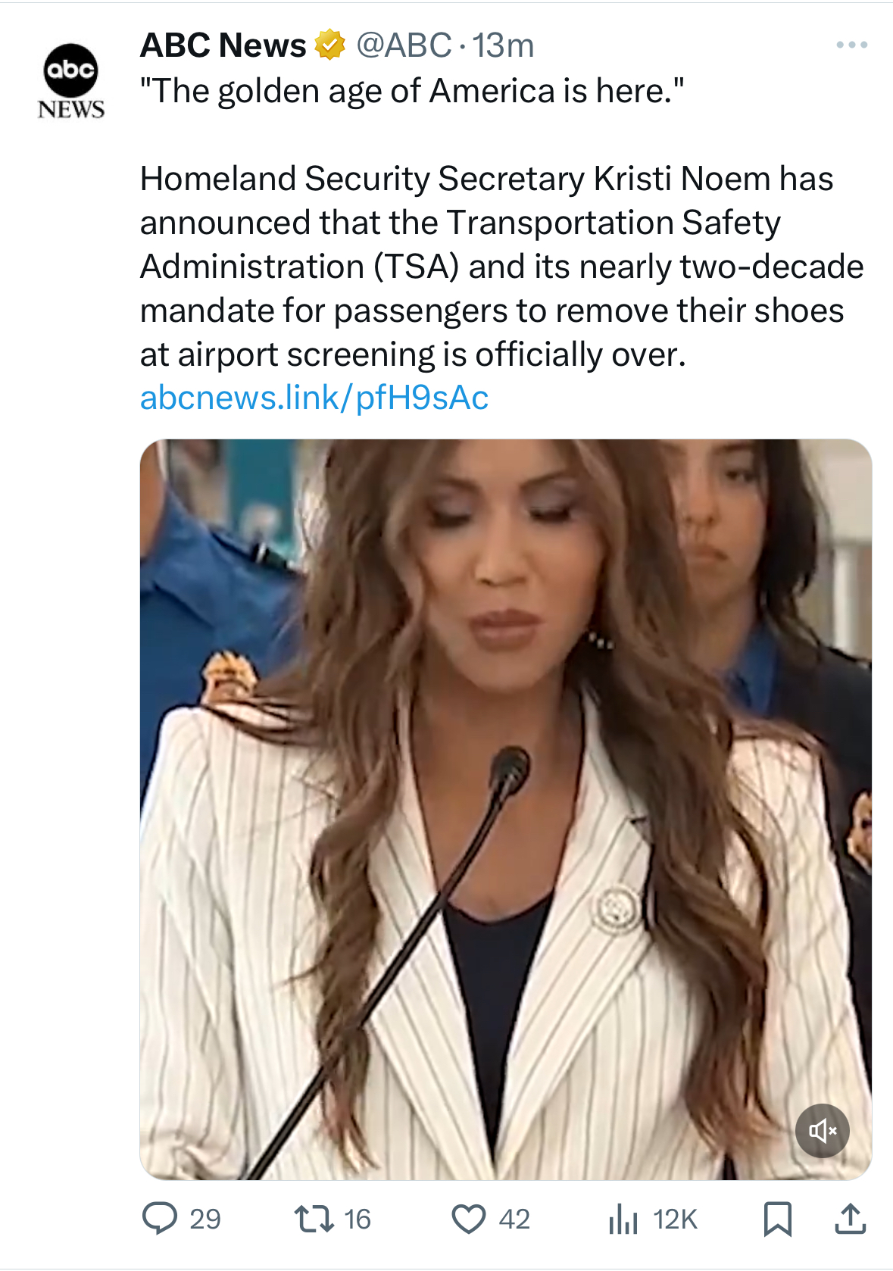Open the reply comment icon

pos(160,1219)
